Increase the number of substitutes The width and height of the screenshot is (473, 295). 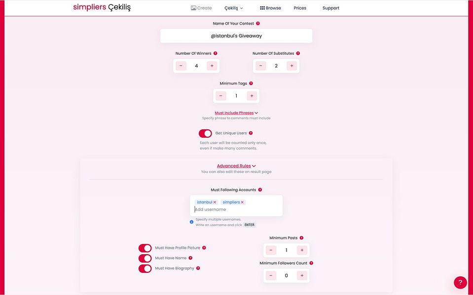(x=291, y=66)
